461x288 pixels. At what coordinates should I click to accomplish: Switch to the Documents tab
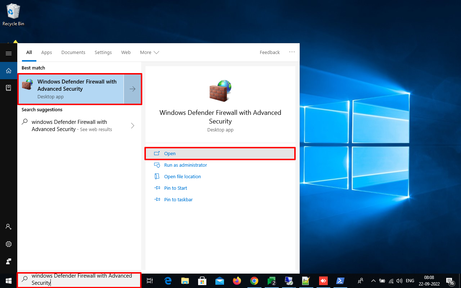tap(73, 52)
